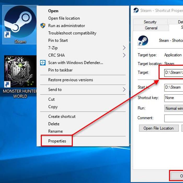
Task: Click the Steam label under desktop icon
Action: pos(20,42)
